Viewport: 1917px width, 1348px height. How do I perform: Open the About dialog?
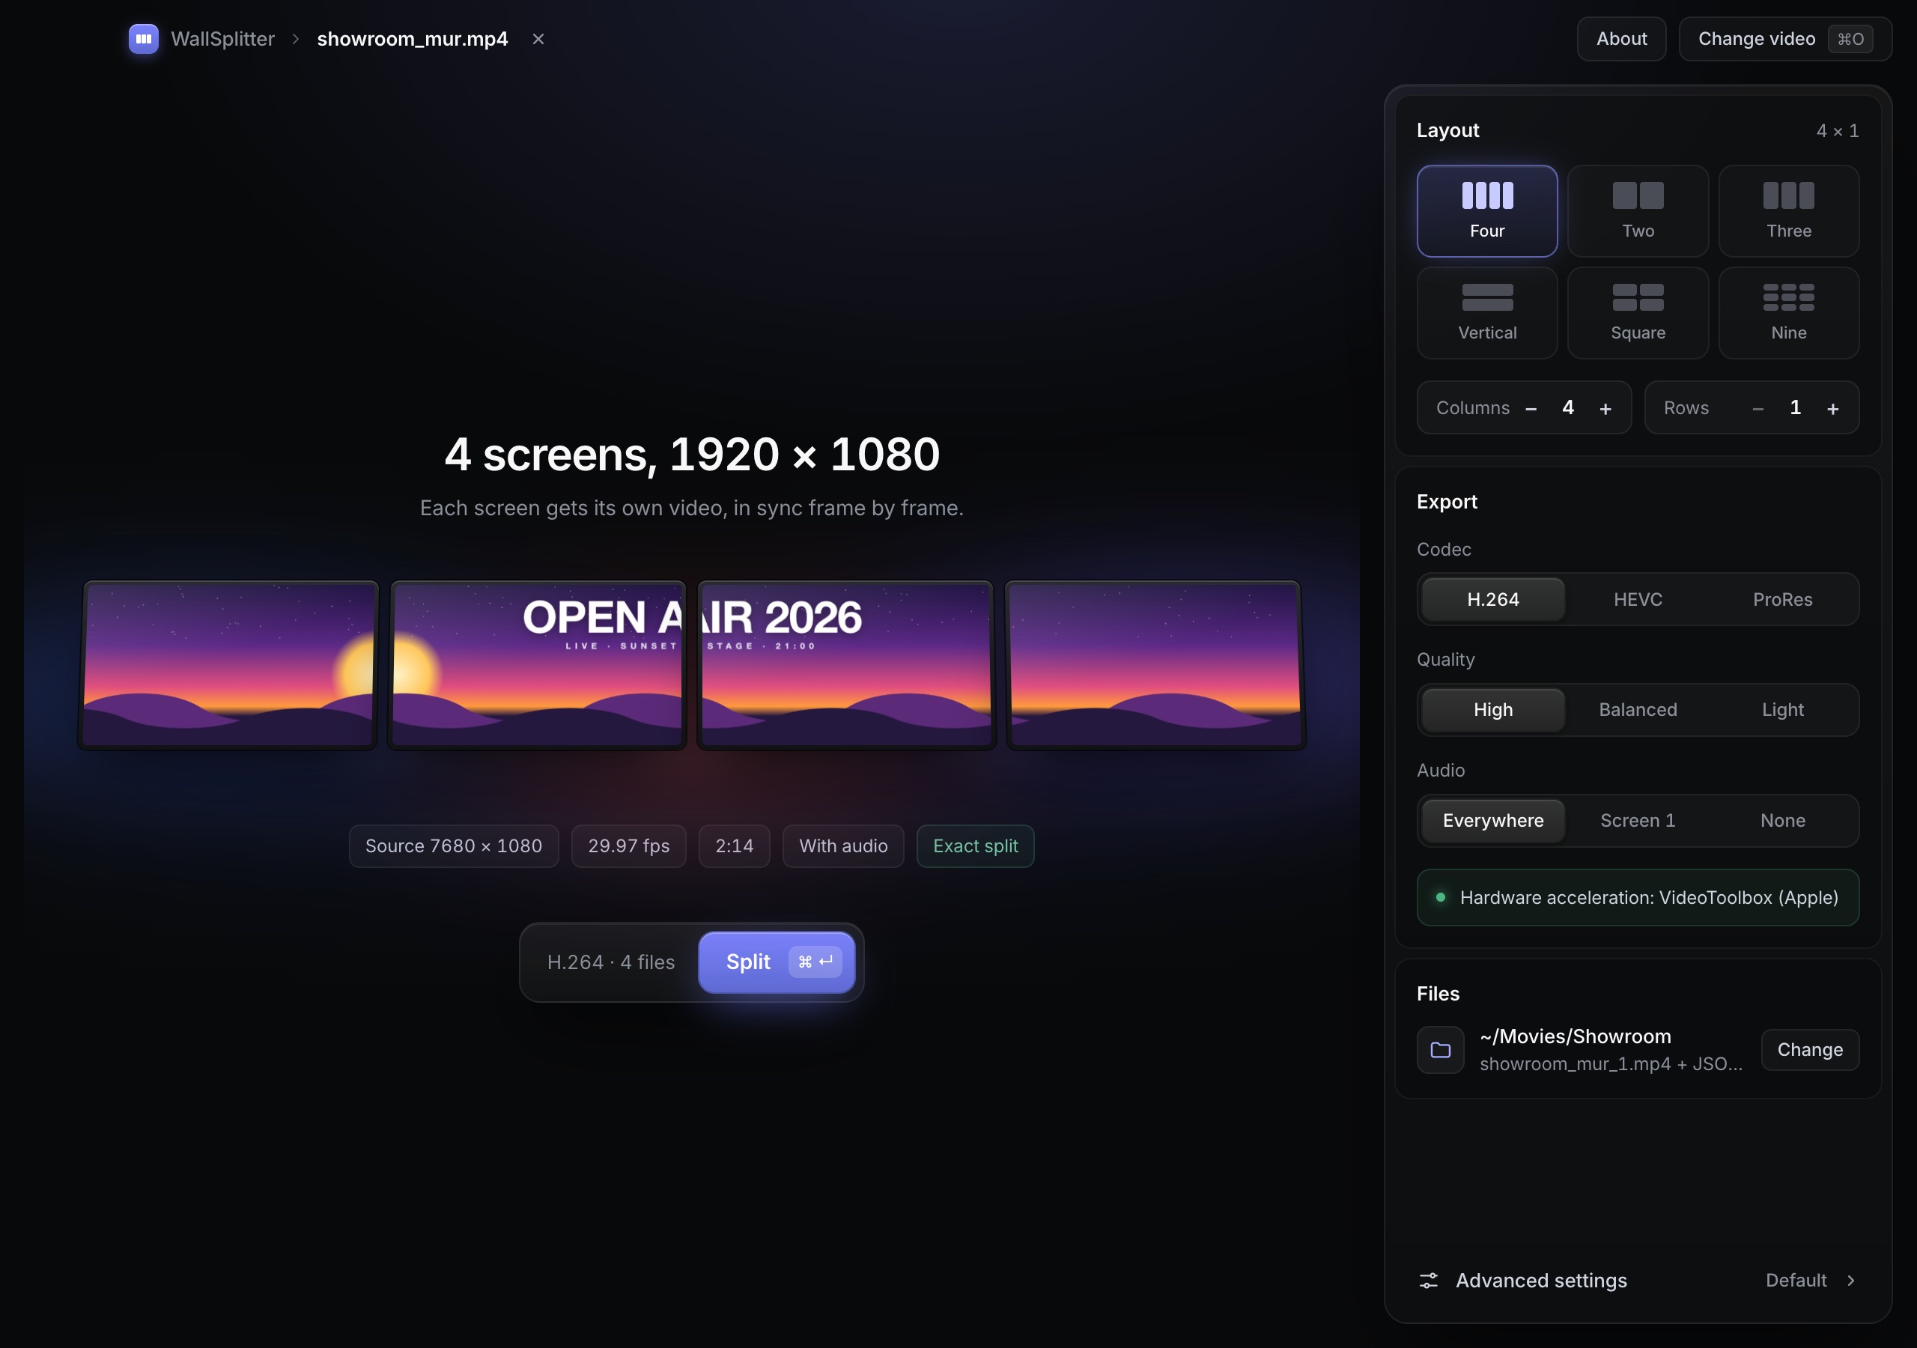(x=1620, y=38)
